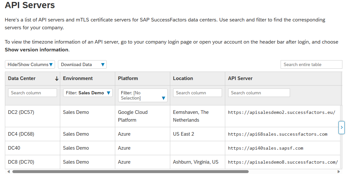This screenshot has height=176, width=346.
Task: Sort by the Platform column header
Action: (x=128, y=78)
